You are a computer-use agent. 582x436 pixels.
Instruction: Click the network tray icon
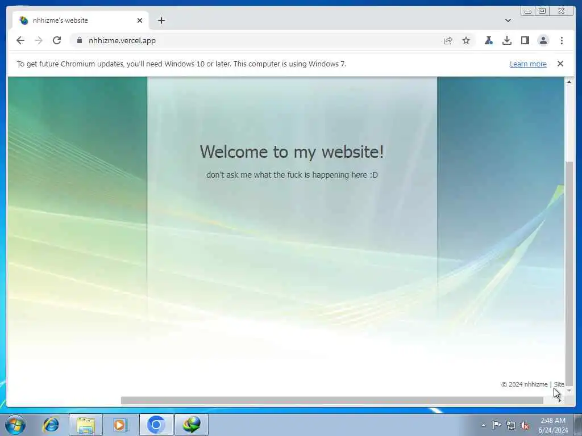pyautogui.click(x=511, y=425)
